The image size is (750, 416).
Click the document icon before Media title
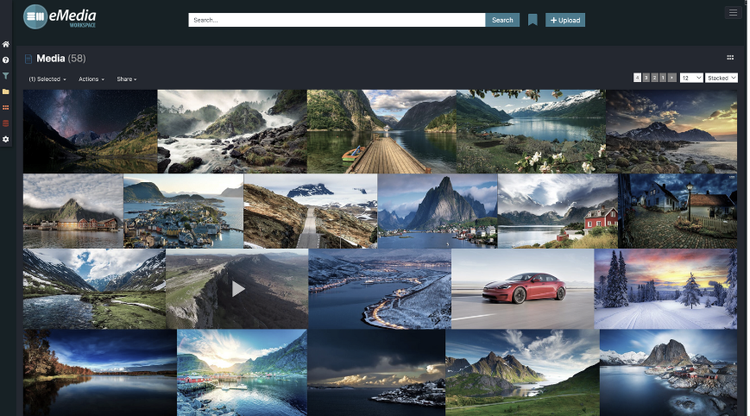click(x=28, y=59)
